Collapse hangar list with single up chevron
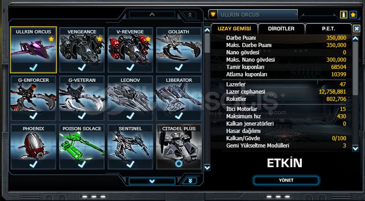365x201 pixels. pos(152,15)
